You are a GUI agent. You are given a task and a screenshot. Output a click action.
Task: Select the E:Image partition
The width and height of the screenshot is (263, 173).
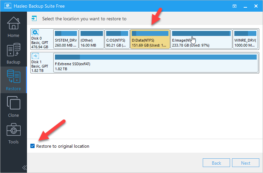pyautogui.click(x=201, y=39)
